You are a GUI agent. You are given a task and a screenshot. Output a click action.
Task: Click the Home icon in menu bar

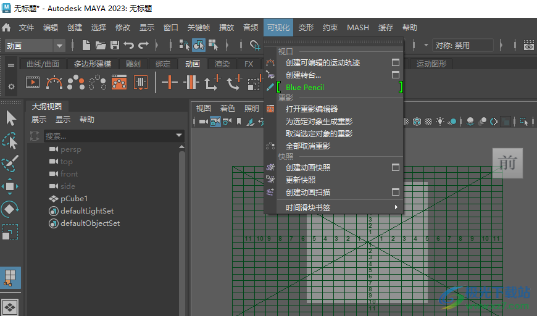pos(6,27)
